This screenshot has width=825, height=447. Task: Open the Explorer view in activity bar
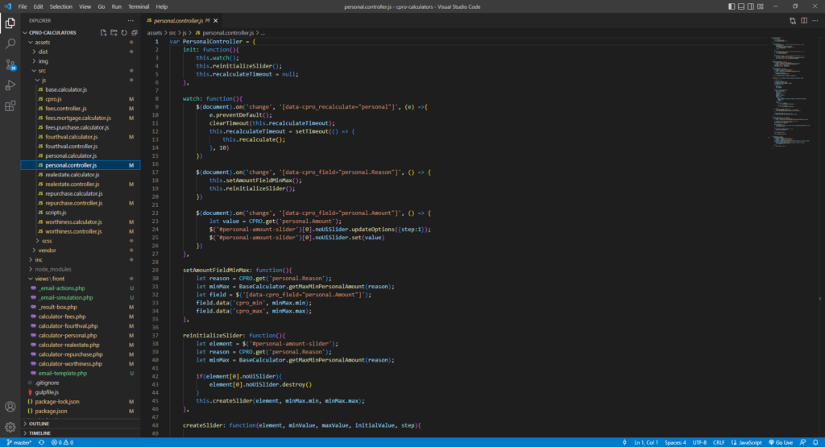tap(10, 23)
